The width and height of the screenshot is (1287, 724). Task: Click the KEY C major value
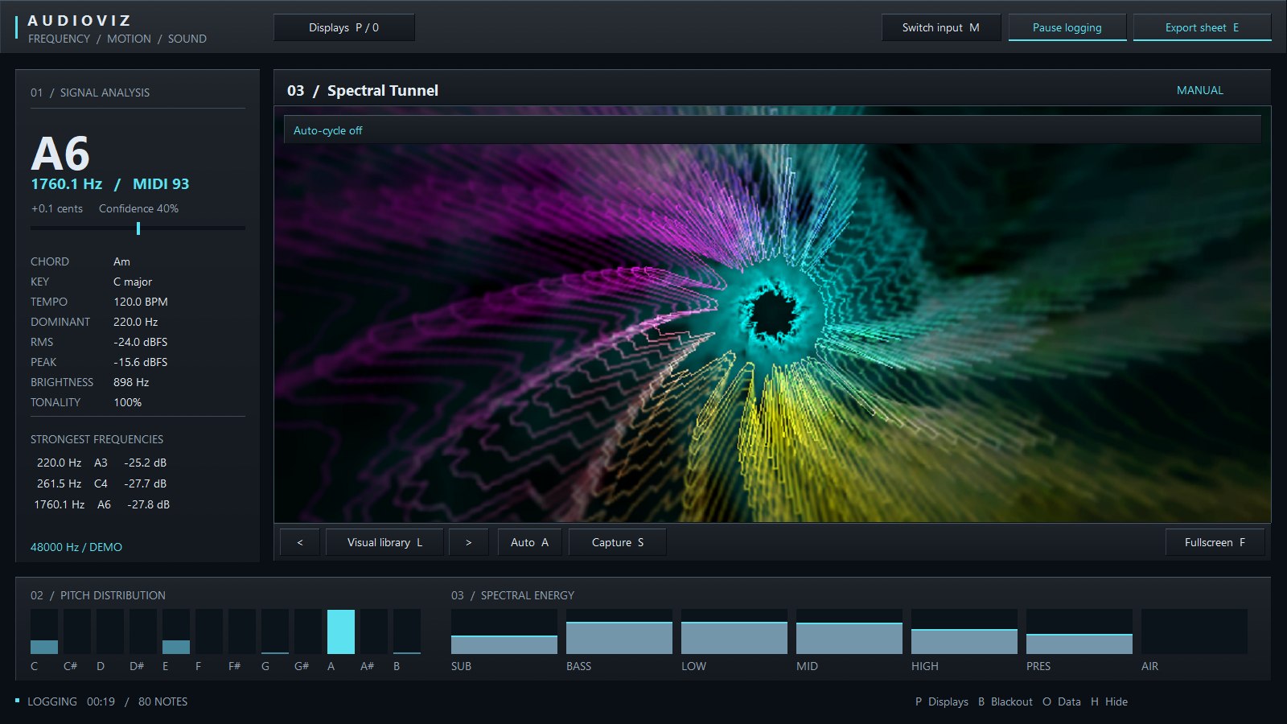point(133,282)
